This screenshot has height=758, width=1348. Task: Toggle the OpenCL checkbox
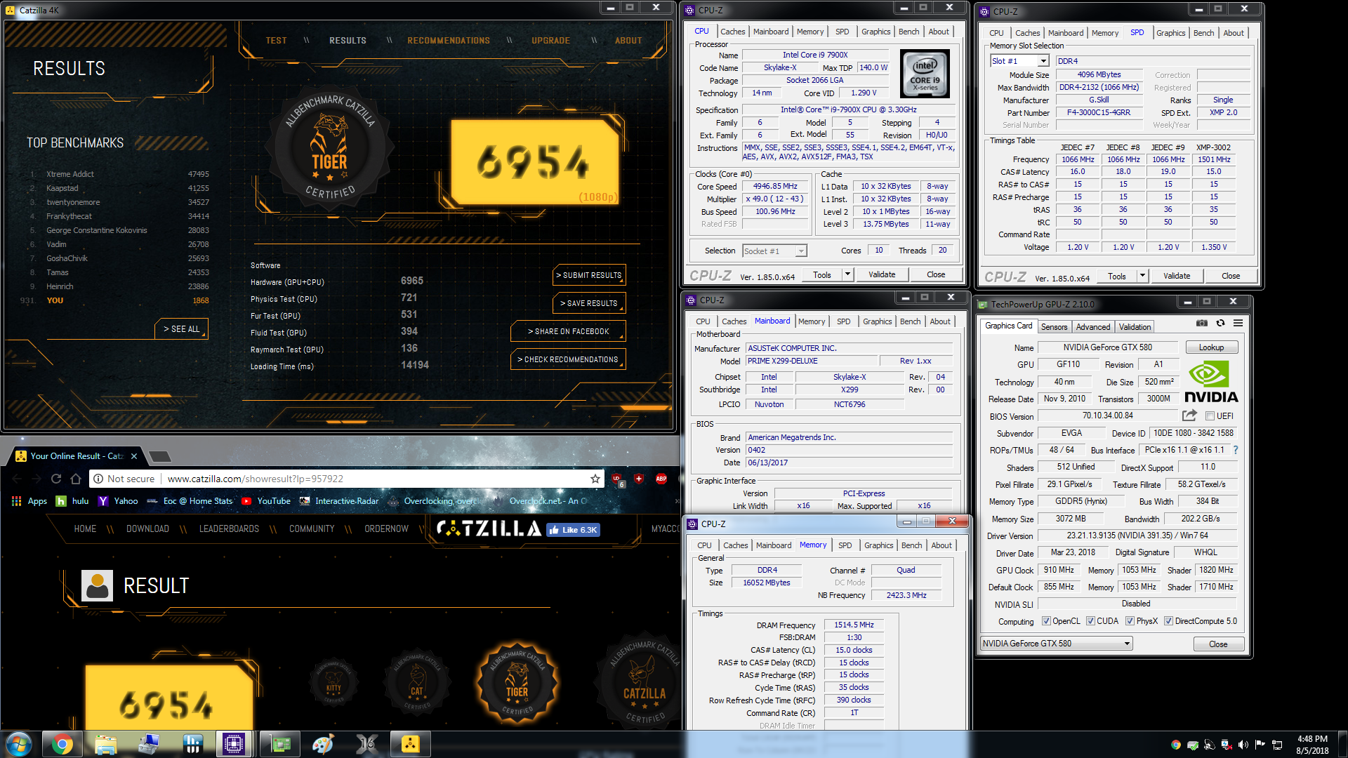point(1046,621)
